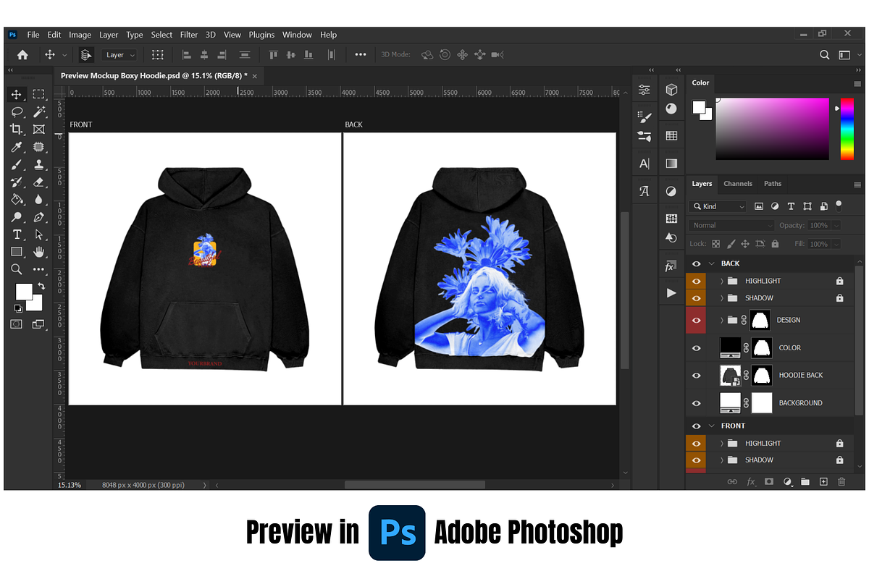
Task: Toggle visibility of FRONT group
Action: click(x=696, y=426)
